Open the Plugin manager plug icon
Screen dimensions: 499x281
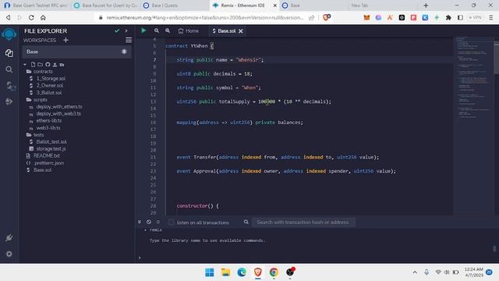point(9,238)
